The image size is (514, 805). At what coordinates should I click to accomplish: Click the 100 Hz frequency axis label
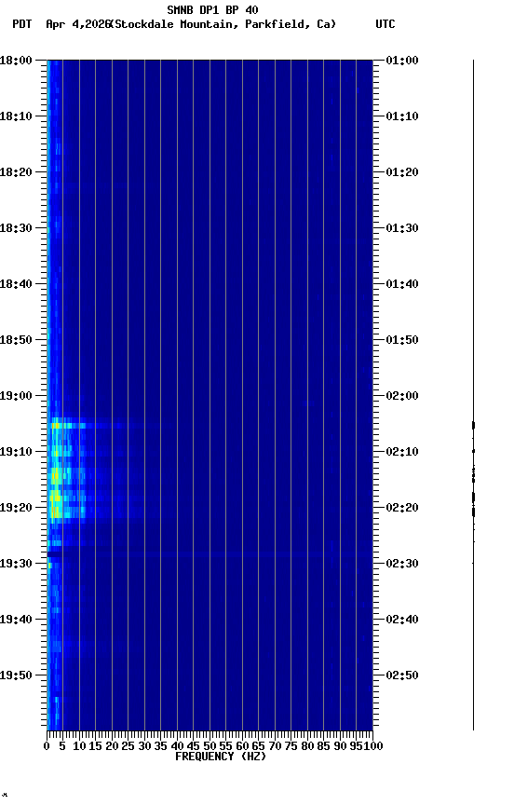coord(373,746)
